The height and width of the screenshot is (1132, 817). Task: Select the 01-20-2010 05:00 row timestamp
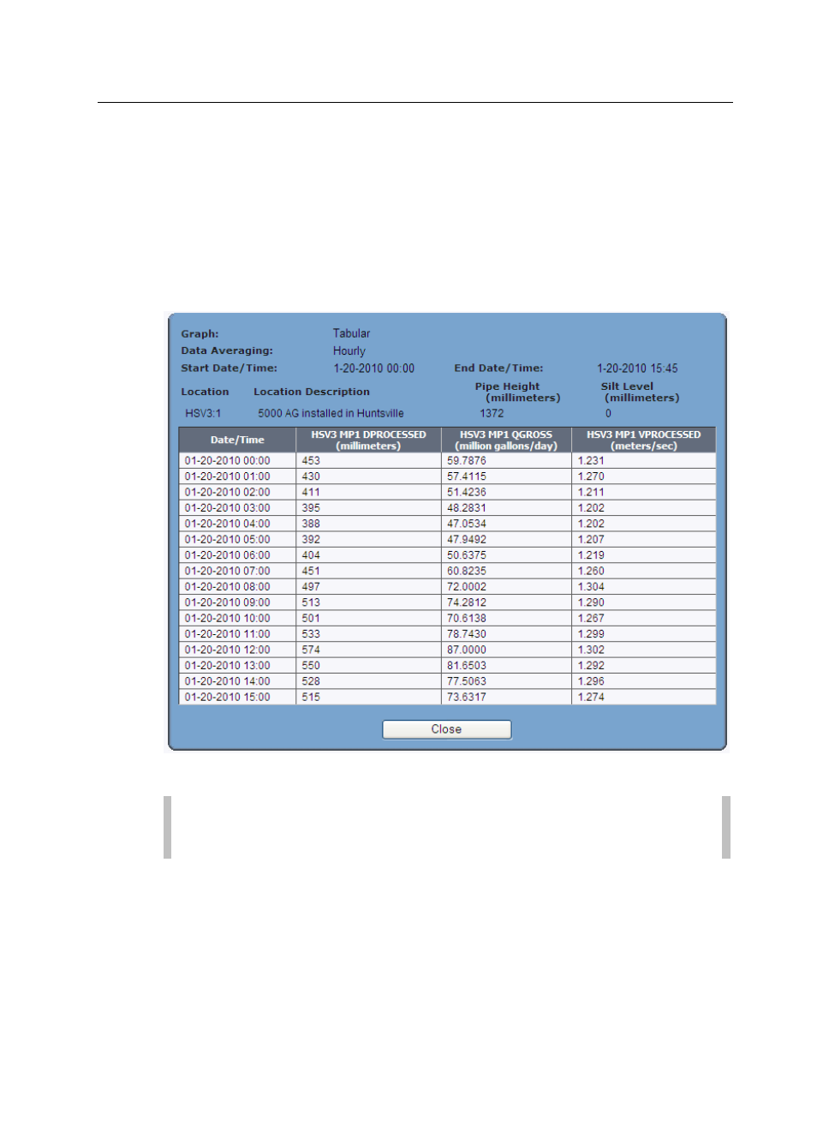click(227, 540)
